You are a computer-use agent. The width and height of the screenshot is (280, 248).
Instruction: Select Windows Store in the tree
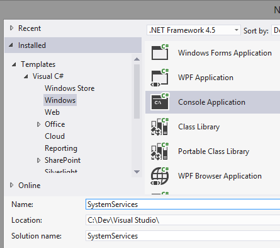coord(69,88)
